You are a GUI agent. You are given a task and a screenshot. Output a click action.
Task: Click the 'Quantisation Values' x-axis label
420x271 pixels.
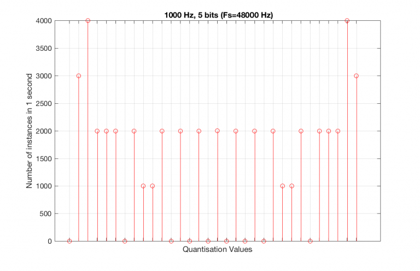tap(217, 250)
